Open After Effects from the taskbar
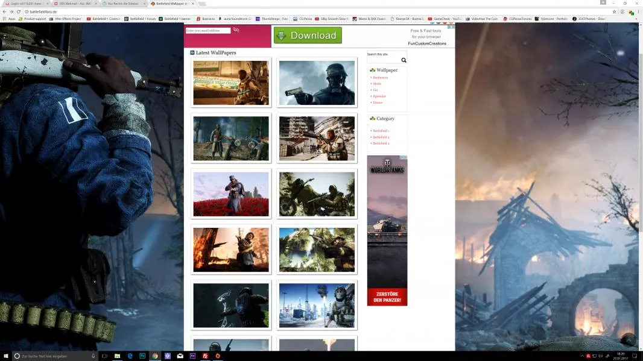This screenshot has height=361, width=643. pyautogui.click(x=193, y=356)
